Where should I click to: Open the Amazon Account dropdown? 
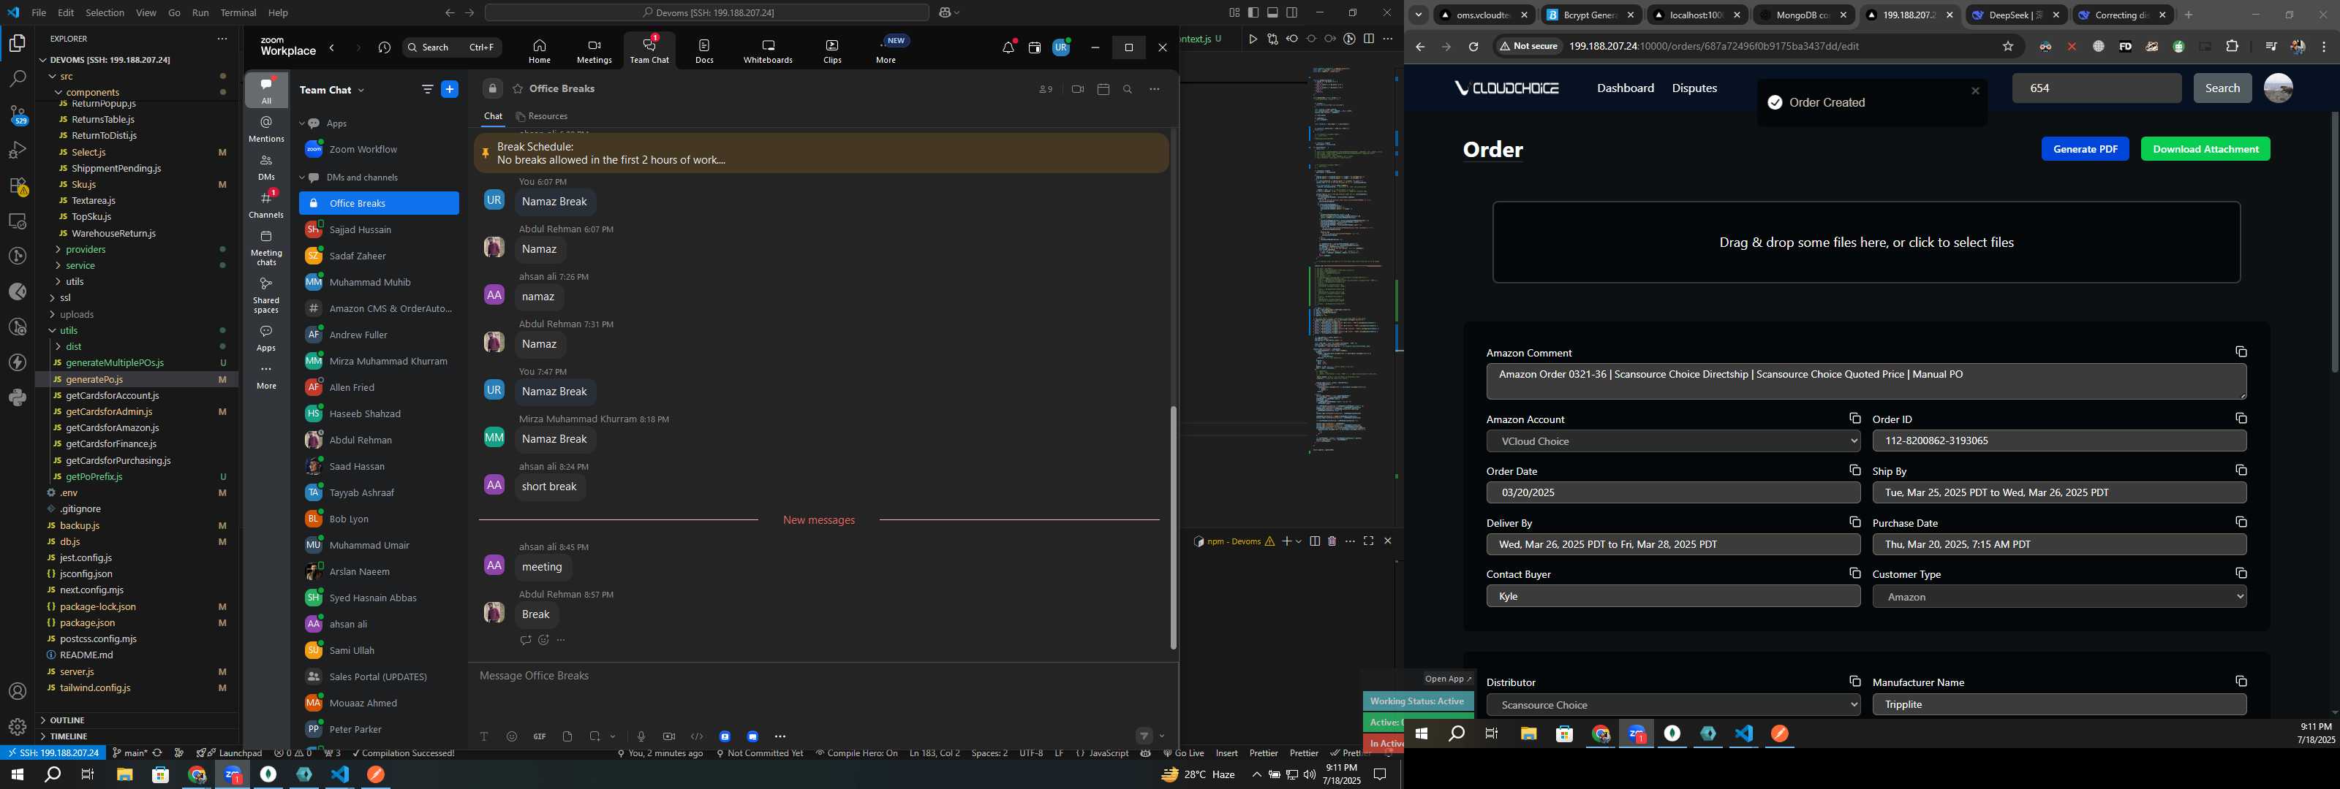click(x=1673, y=441)
